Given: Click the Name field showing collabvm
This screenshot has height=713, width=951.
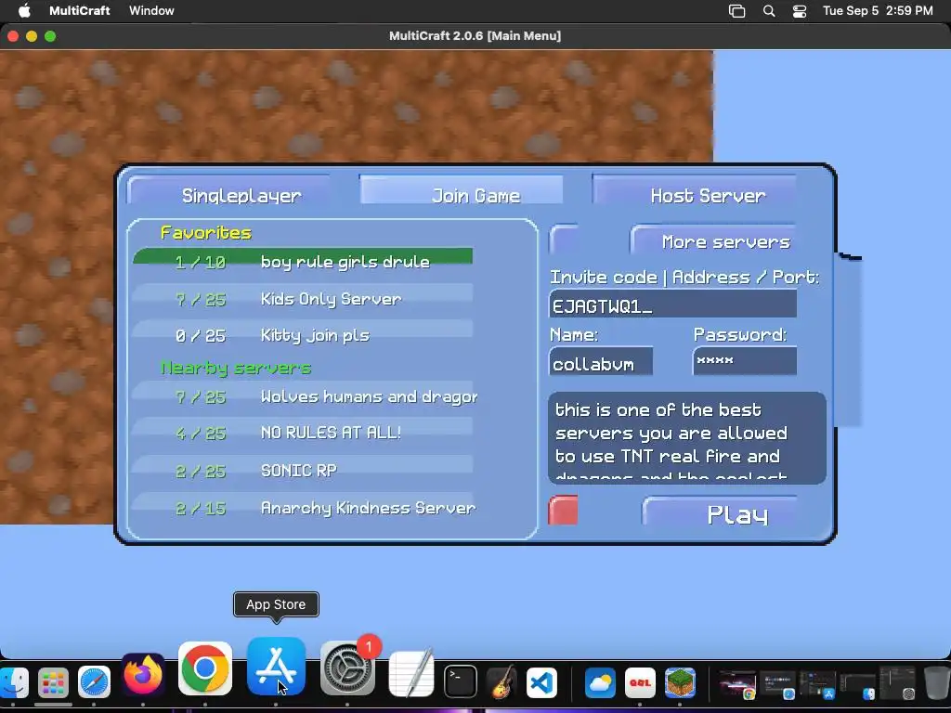Looking at the screenshot, I should (x=601, y=361).
